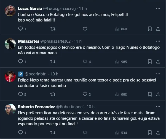This screenshot has width=166, height=139.
Task: Retweet Lucas Garcia's post about Vasco
Action: coord(52,29)
